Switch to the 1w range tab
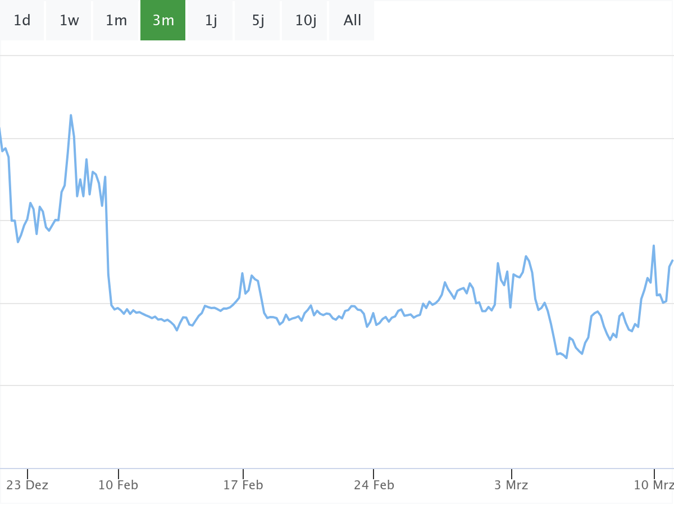 pyautogui.click(x=69, y=21)
